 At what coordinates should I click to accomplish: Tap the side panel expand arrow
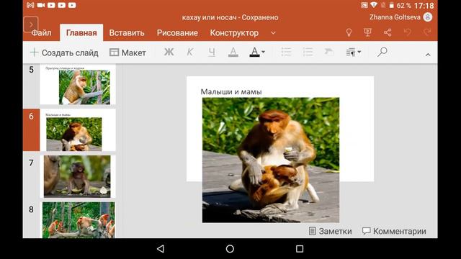[x=31, y=24]
